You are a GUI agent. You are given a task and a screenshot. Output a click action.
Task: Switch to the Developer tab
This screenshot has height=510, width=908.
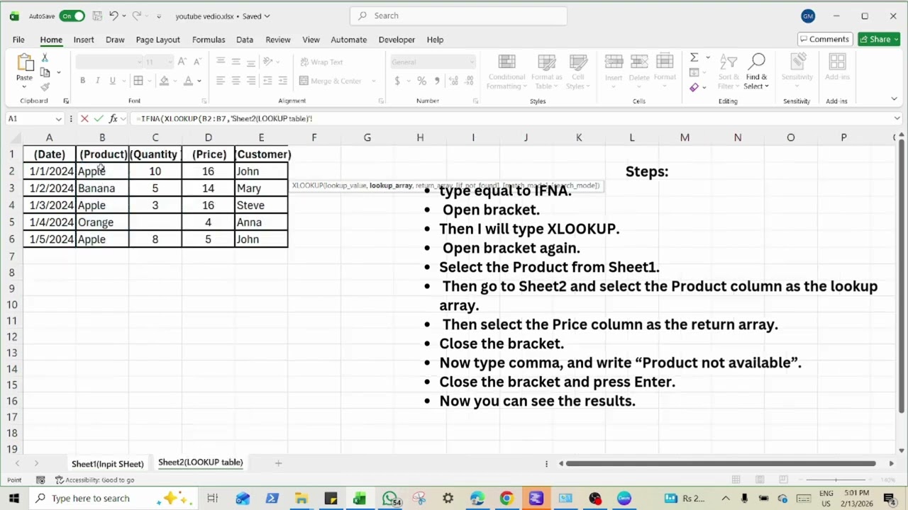tap(397, 40)
